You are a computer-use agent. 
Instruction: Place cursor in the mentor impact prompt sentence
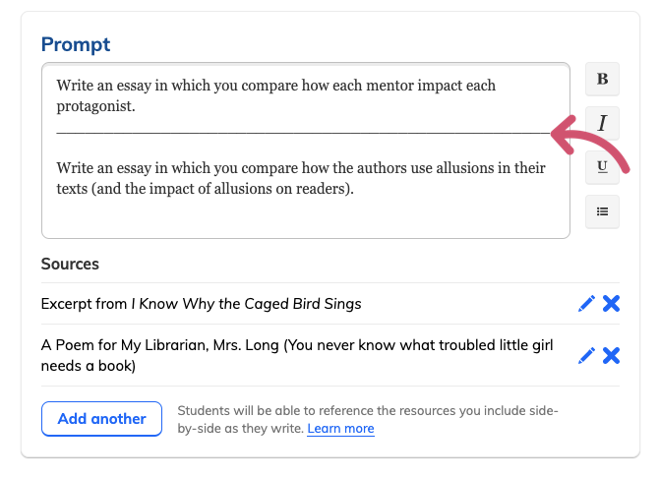tap(276, 95)
